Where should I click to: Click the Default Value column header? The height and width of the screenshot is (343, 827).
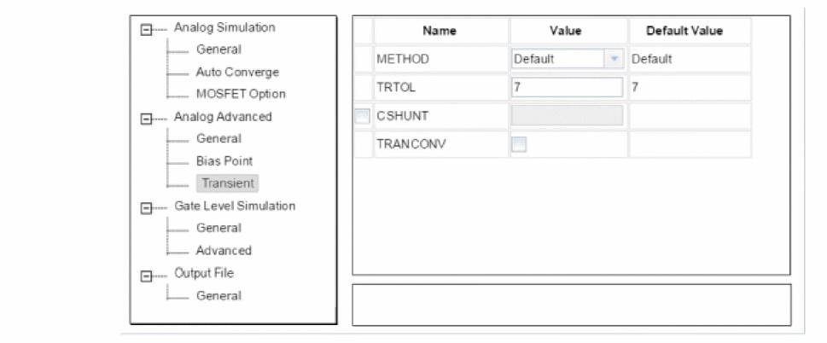pyautogui.click(x=684, y=31)
